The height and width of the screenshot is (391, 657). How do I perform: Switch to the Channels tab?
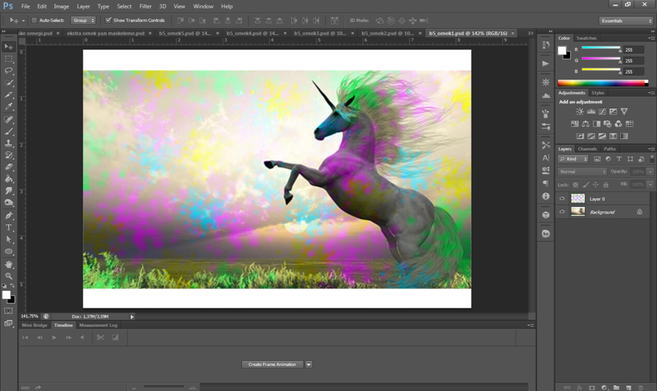(x=587, y=149)
